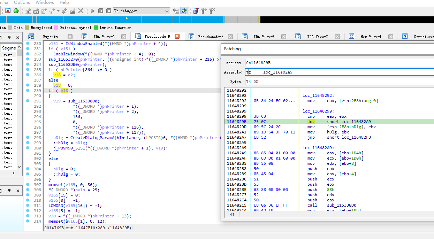434x239 pixels.
Task: Click the add breakpoint toolbar icon
Action: tap(204, 11)
